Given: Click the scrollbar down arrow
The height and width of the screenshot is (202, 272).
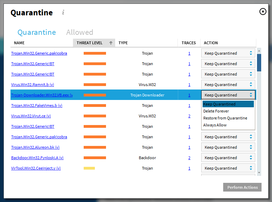Looking at the screenshot, I should 259,173.
